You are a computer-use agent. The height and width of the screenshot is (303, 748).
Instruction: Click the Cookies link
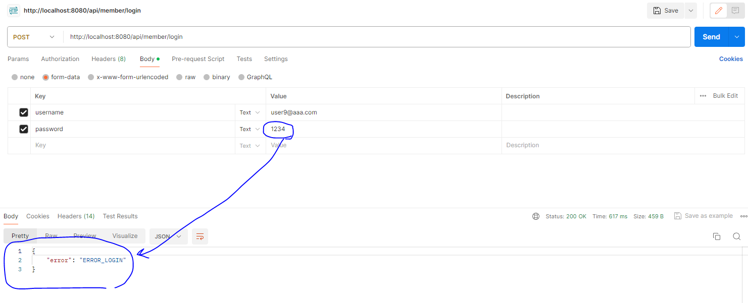click(x=731, y=59)
